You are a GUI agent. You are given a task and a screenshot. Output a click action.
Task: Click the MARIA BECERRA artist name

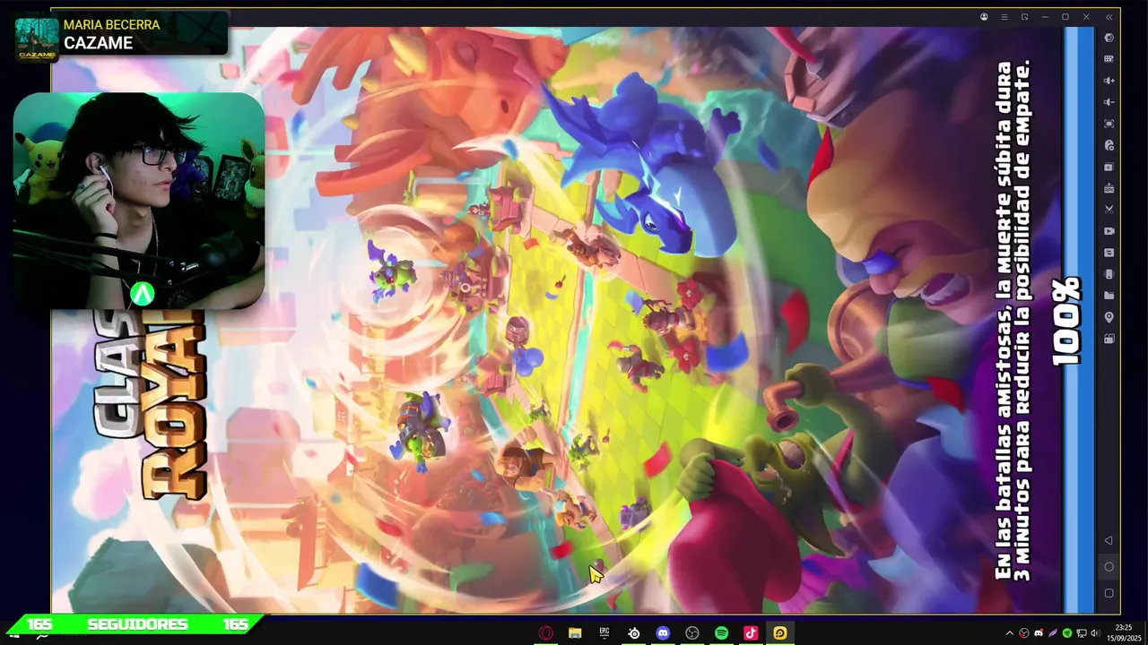coord(111,24)
